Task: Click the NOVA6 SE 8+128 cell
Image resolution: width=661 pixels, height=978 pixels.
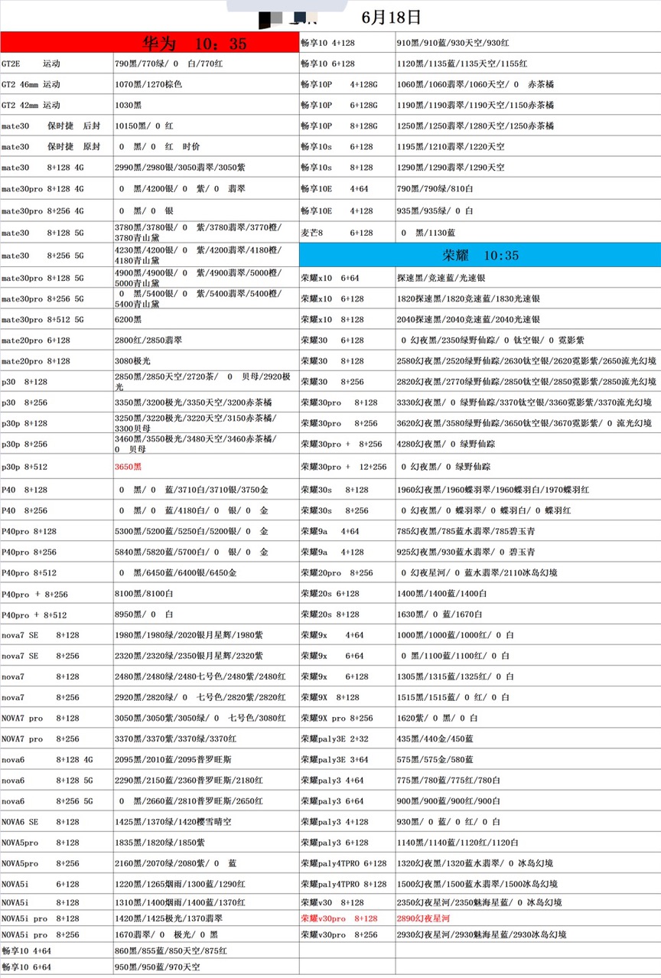Action: click(57, 822)
